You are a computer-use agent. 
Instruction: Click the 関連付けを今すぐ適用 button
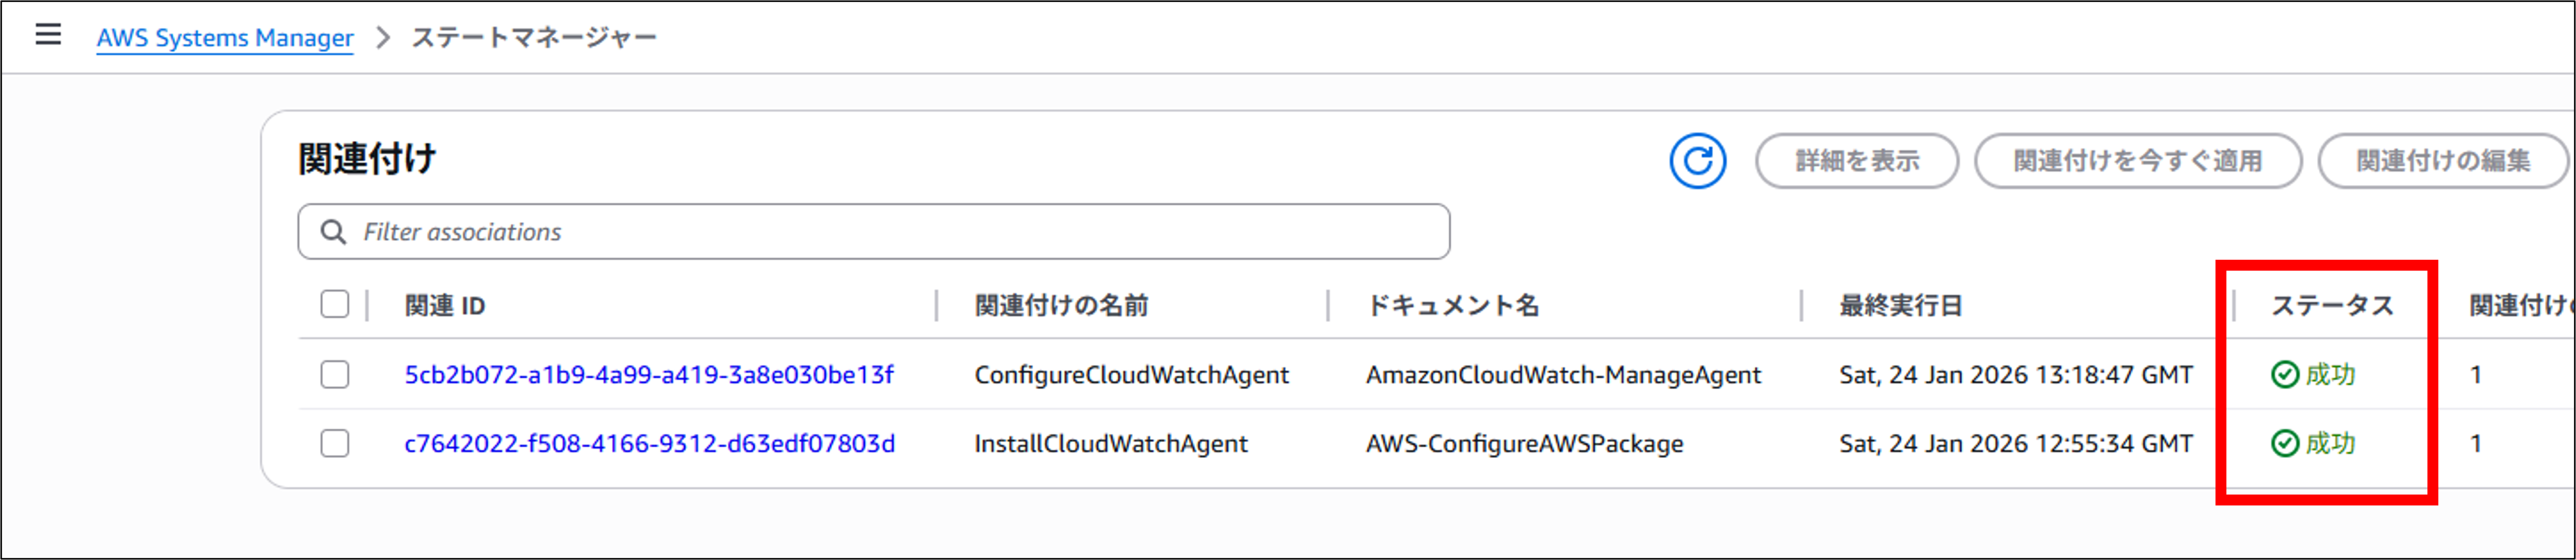[2139, 161]
